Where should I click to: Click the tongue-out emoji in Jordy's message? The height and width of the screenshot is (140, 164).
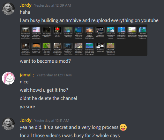click(123, 127)
